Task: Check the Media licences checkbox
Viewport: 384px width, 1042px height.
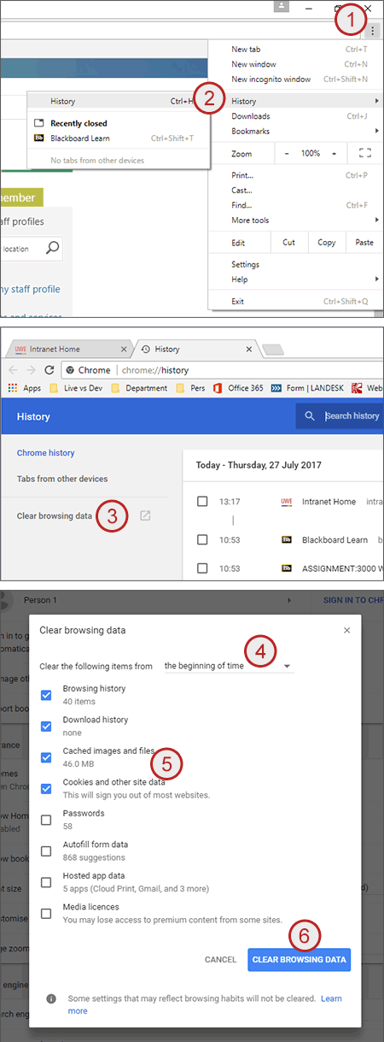Action: point(46,914)
